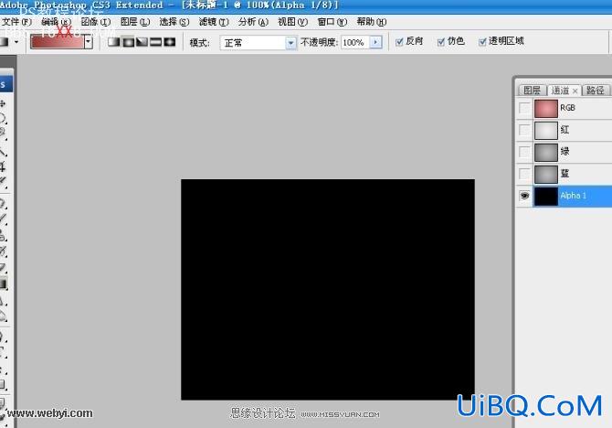Click the 红 channel name
Image resolution: width=612 pixels, height=428 pixels.
[565, 130]
